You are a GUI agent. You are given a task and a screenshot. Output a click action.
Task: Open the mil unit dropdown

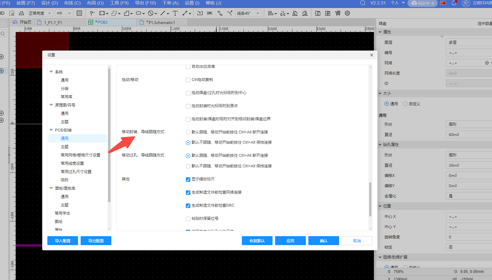(x=64, y=13)
